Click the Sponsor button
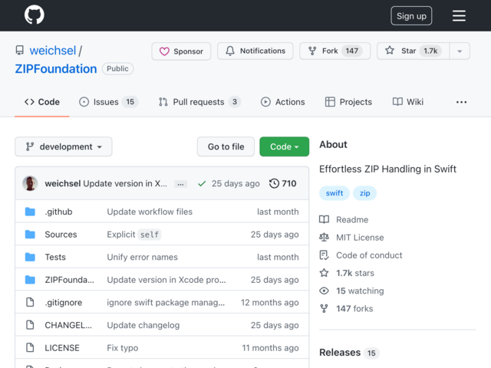The image size is (491, 368). [x=181, y=51]
